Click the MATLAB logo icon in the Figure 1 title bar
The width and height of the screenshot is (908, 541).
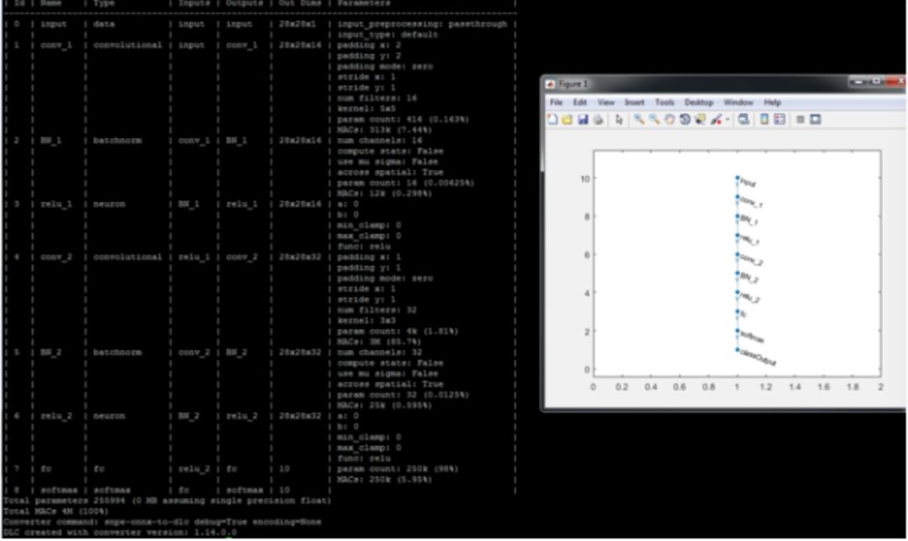point(550,84)
